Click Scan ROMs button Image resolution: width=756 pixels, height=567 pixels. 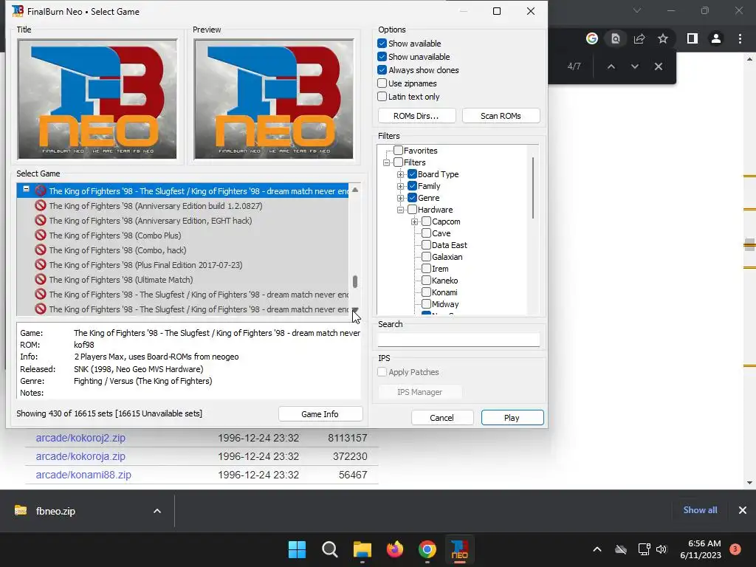tap(501, 116)
